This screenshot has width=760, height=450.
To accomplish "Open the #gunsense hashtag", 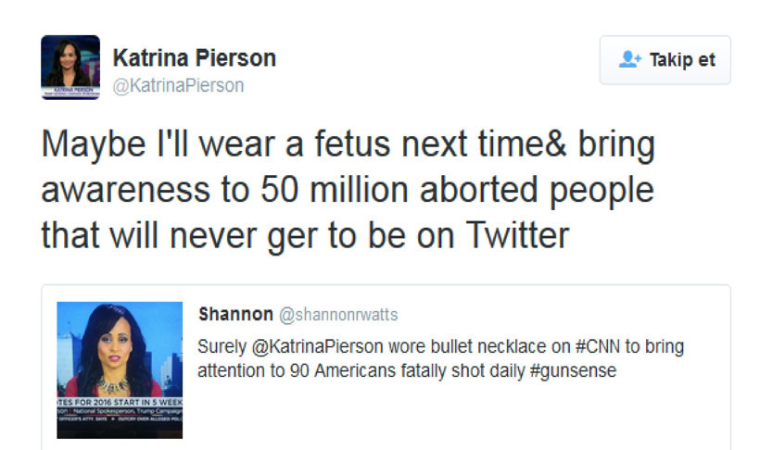I will pos(576,370).
